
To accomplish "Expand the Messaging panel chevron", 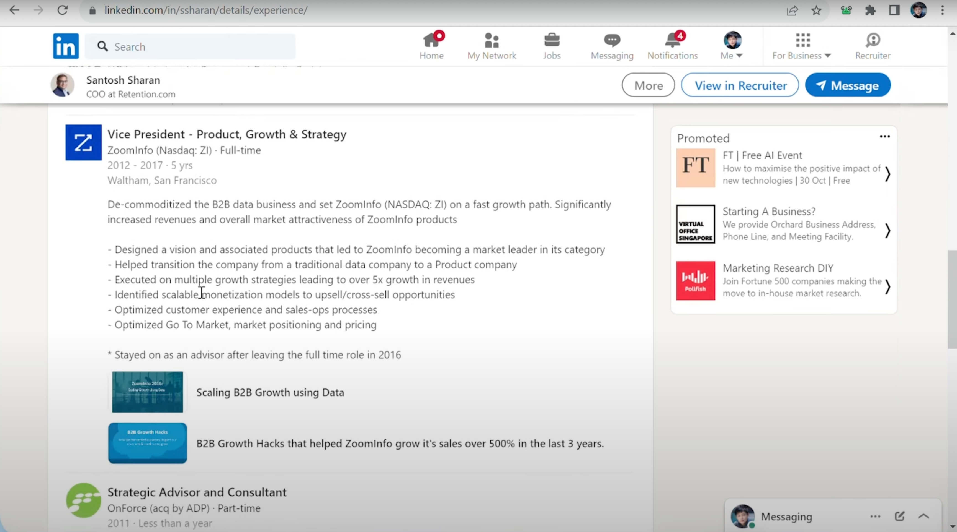I will tap(923, 516).
